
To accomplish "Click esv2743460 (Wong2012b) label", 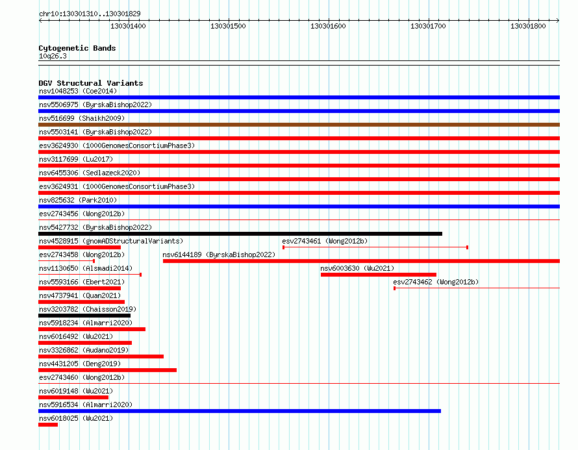I will [82, 377].
